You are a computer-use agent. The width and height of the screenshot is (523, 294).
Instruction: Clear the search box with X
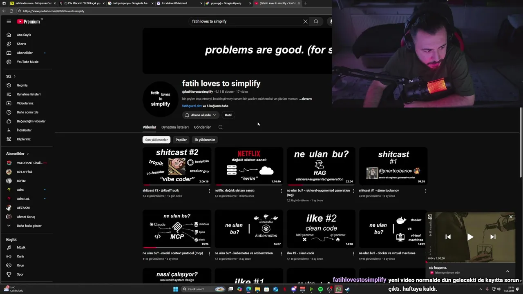(x=305, y=21)
